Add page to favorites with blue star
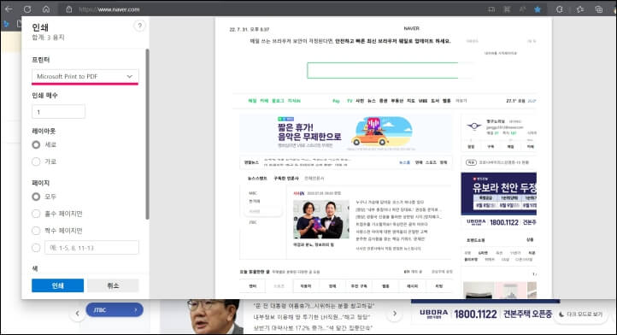The height and width of the screenshot is (335, 617). [x=538, y=9]
